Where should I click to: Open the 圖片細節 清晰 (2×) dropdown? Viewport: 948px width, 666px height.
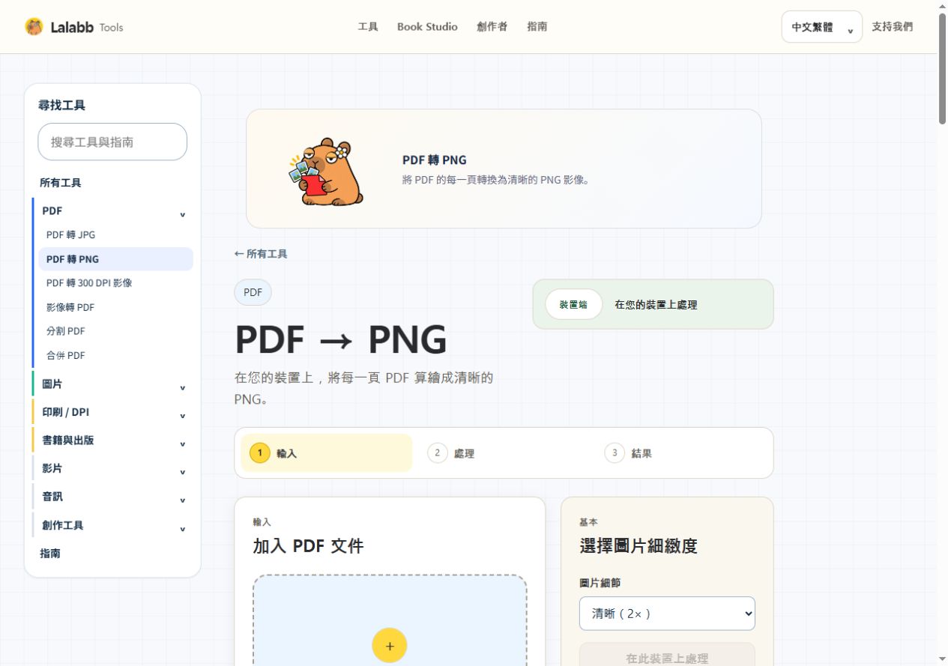(667, 614)
